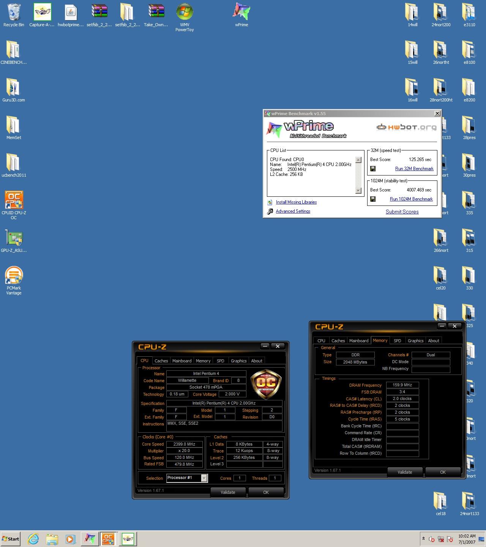Viewport: 486px width, 547px height.
Task: Switch to wPrime via its taskbar button
Action: (x=90, y=539)
